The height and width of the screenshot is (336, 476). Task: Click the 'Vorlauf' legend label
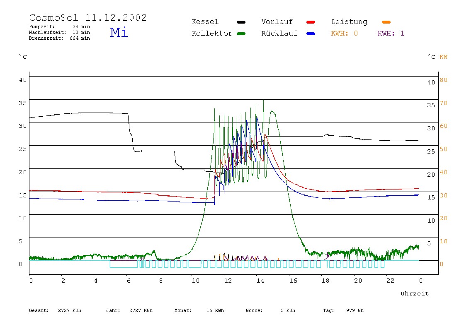[x=277, y=22]
